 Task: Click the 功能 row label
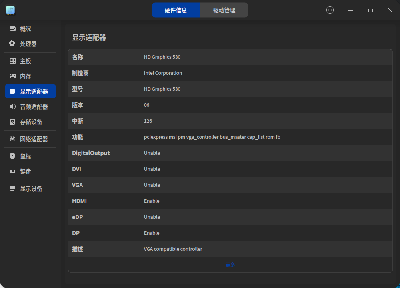click(78, 137)
